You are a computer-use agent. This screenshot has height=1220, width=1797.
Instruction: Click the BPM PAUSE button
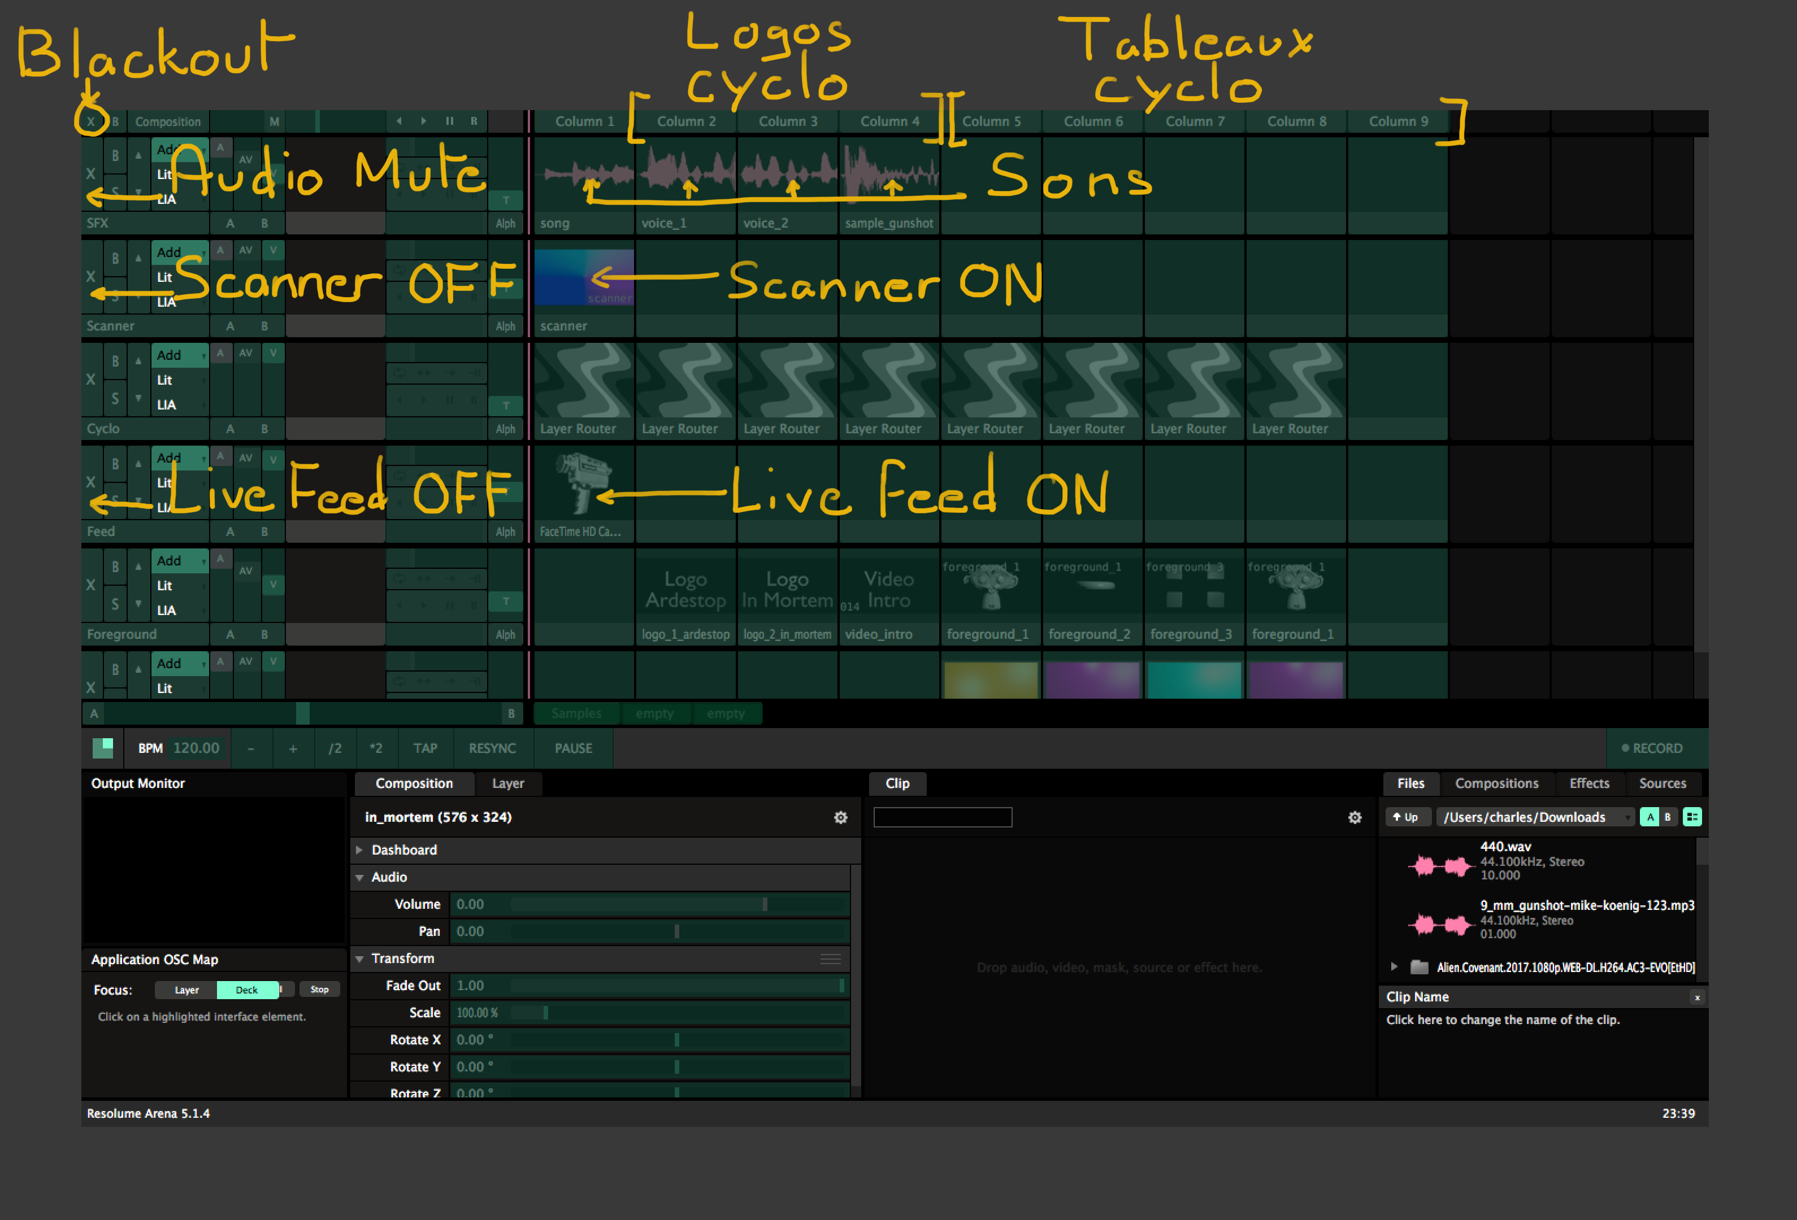coord(573,748)
